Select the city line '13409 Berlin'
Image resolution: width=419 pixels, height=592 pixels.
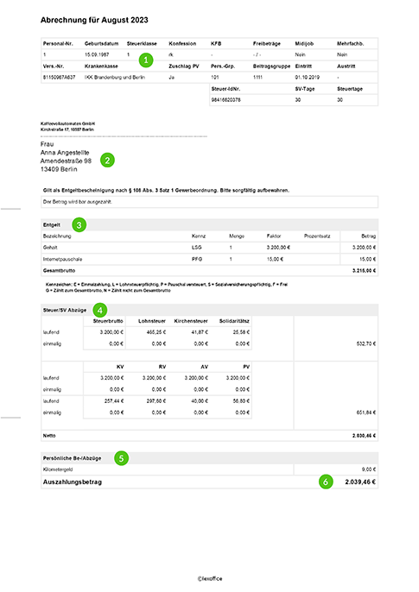(x=59, y=169)
